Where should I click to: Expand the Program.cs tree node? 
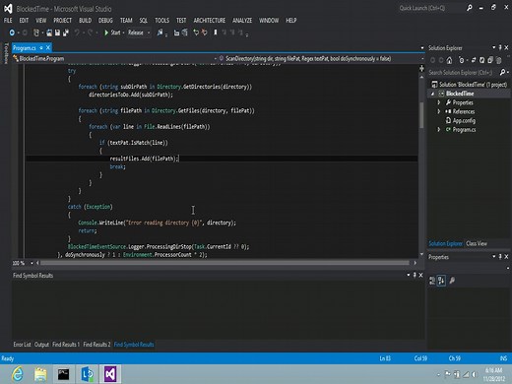tap(439, 130)
